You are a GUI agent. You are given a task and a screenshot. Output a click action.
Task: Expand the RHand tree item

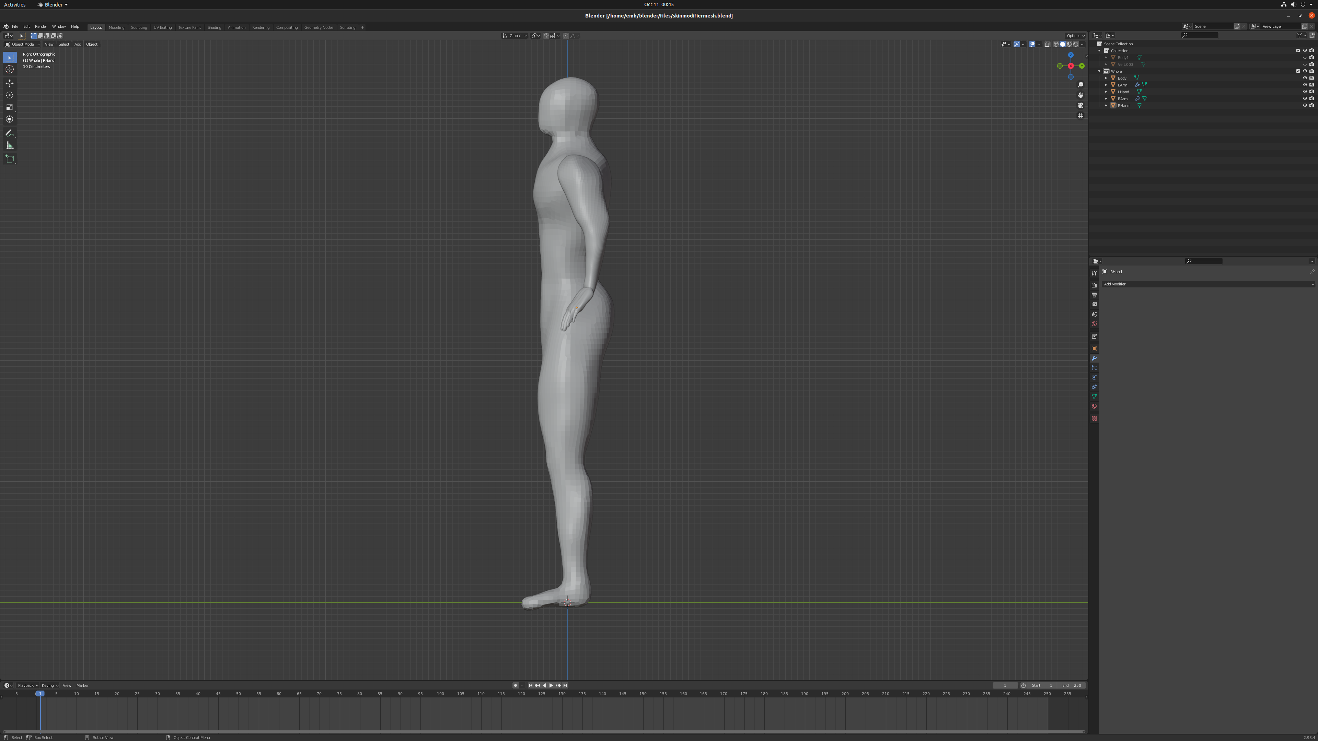coord(1106,105)
